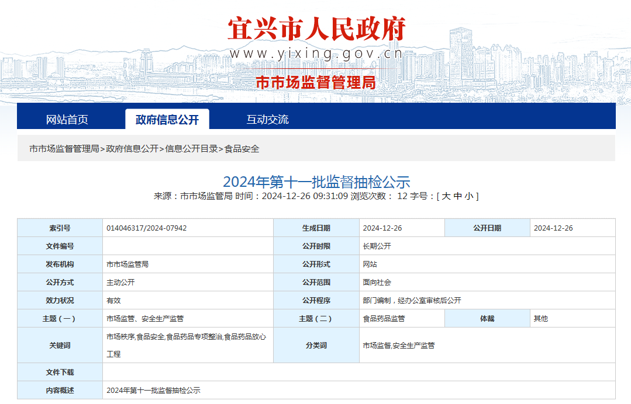Click the 面向社会 cell
The width and height of the screenshot is (631, 404).
487,283
